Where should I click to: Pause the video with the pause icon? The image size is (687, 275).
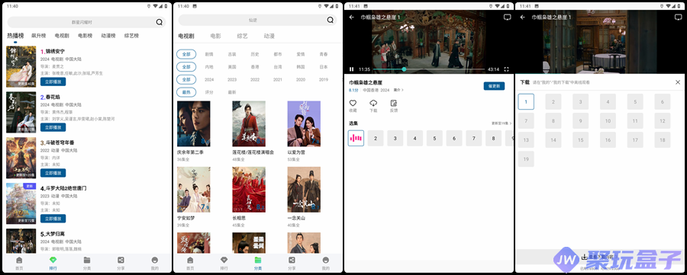351,69
